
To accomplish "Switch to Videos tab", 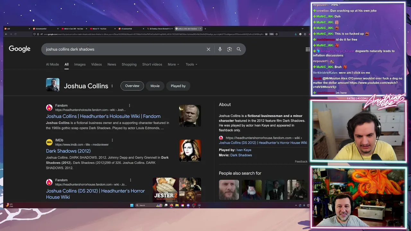I will point(96,64).
